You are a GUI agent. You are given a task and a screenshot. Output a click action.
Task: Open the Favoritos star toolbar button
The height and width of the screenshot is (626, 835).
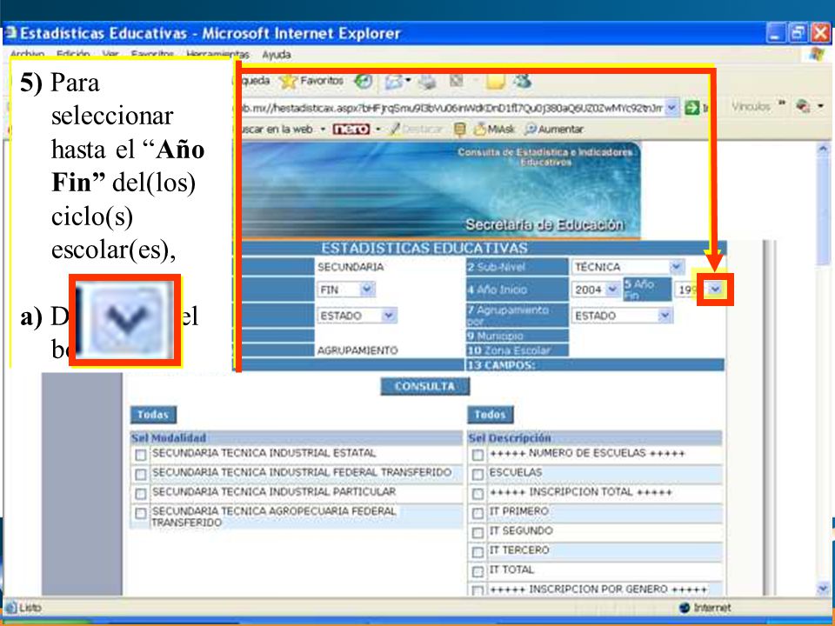(311, 81)
